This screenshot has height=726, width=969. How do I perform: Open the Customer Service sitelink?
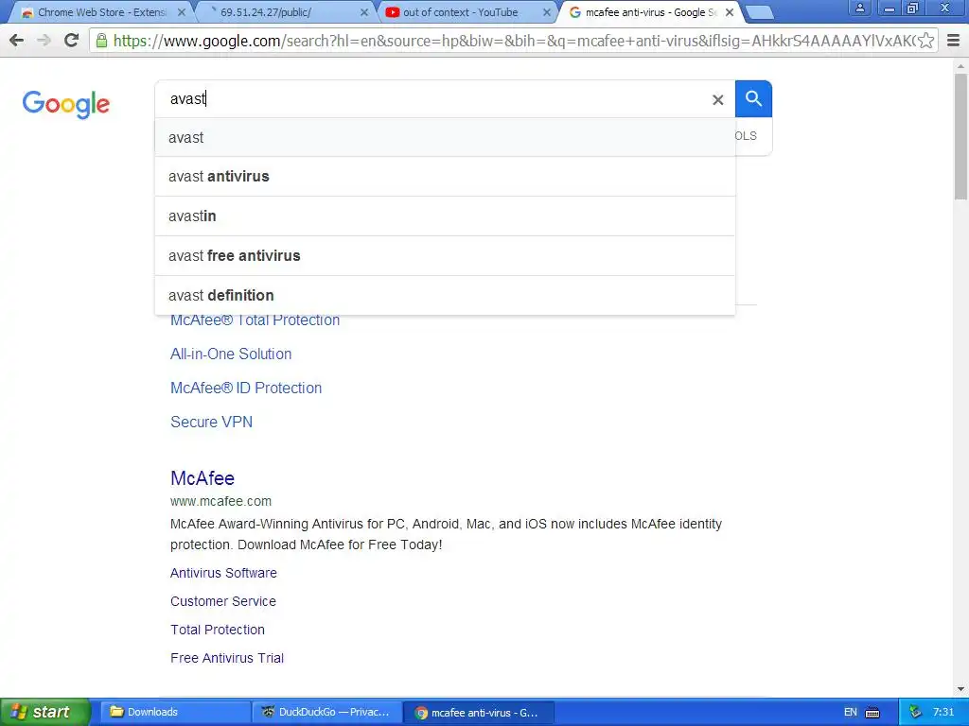tap(223, 601)
